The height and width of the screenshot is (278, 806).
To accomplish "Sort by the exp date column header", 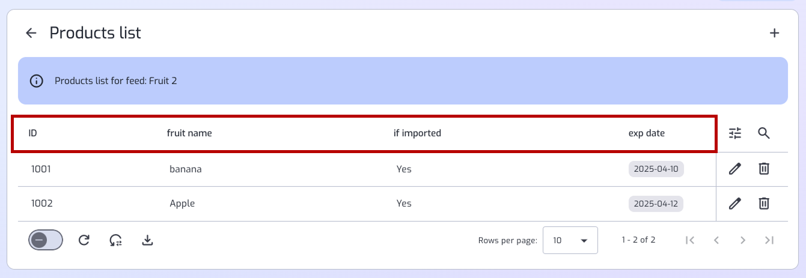I will 647,133.
